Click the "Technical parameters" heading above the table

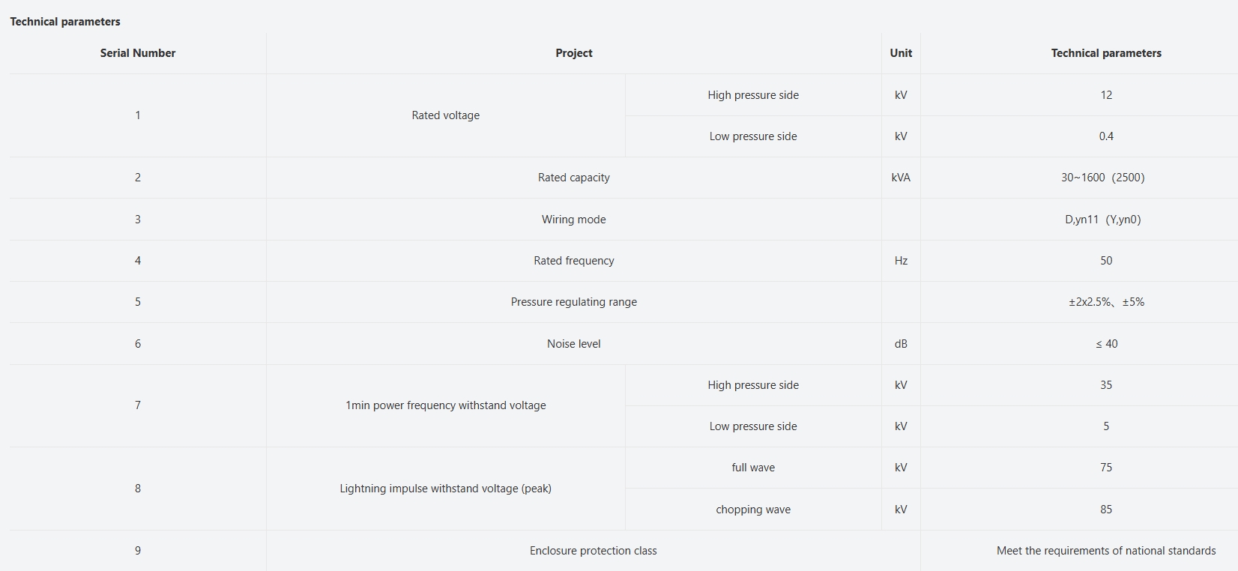[65, 22]
